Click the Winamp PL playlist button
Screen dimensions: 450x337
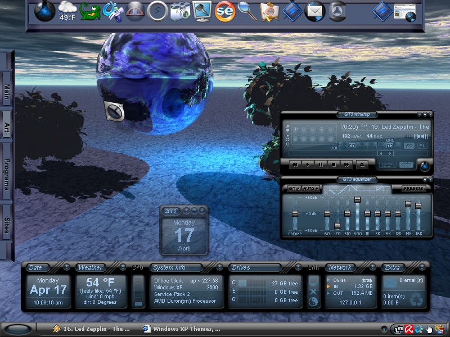click(422, 146)
